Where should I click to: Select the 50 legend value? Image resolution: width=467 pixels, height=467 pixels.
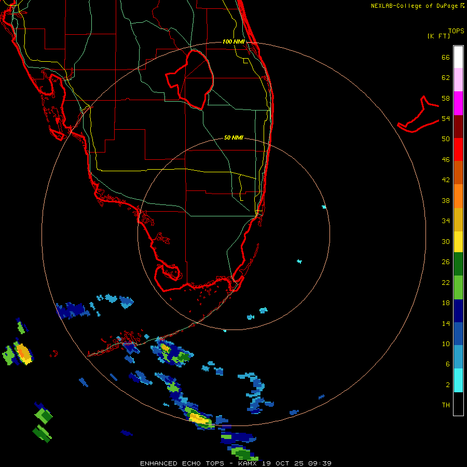click(446, 139)
